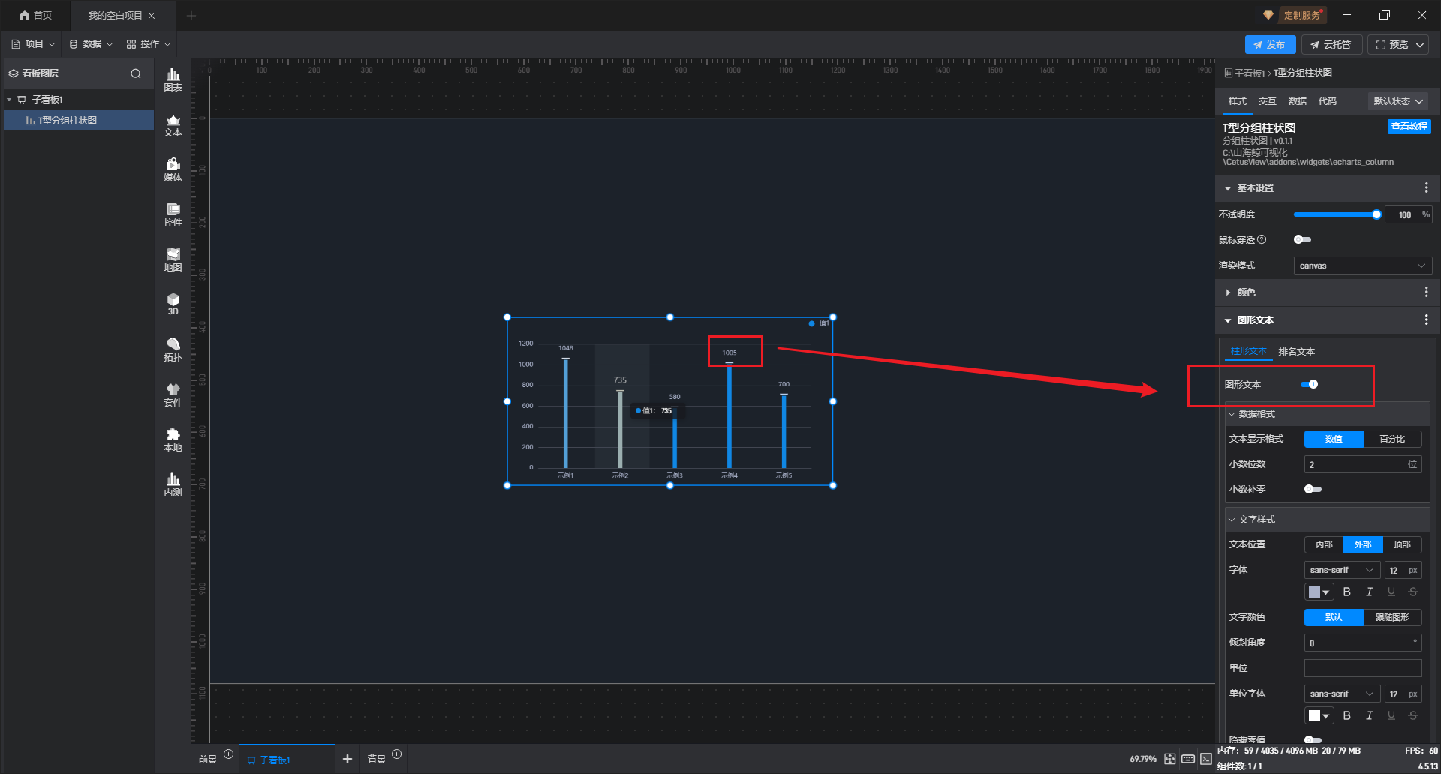Image resolution: width=1441 pixels, height=774 pixels.
Task: Switch to the 排名文本 tab
Action: [x=1296, y=352]
